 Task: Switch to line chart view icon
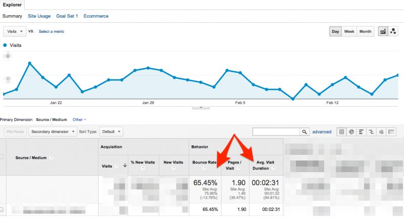[x=383, y=31]
